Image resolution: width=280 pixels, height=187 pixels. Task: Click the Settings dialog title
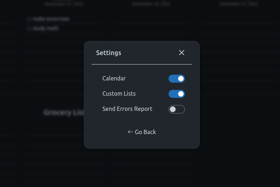coord(109,53)
